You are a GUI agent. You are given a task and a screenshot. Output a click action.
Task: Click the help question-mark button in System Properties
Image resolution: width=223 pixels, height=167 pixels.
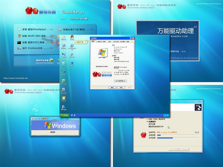point(131,38)
